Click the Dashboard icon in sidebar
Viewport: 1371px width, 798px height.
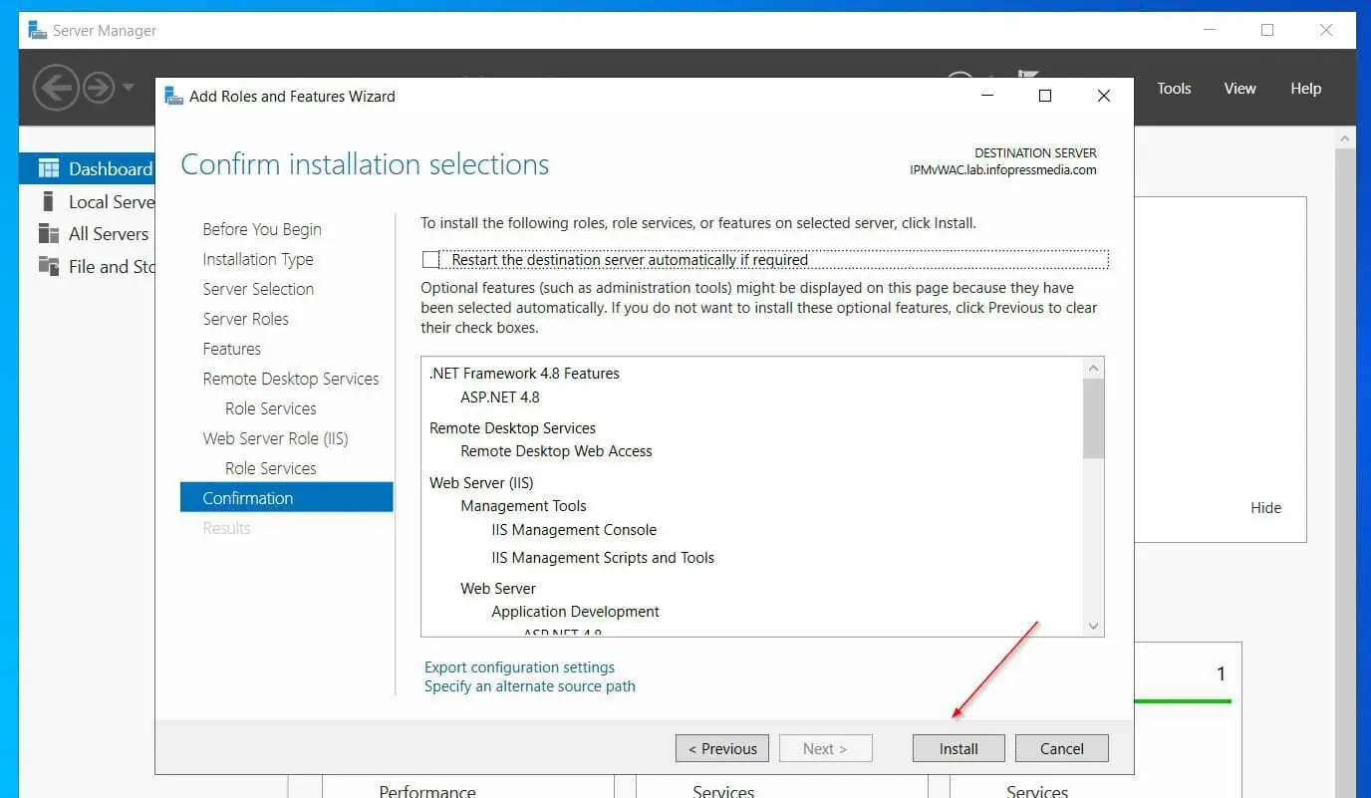pos(49,168)
